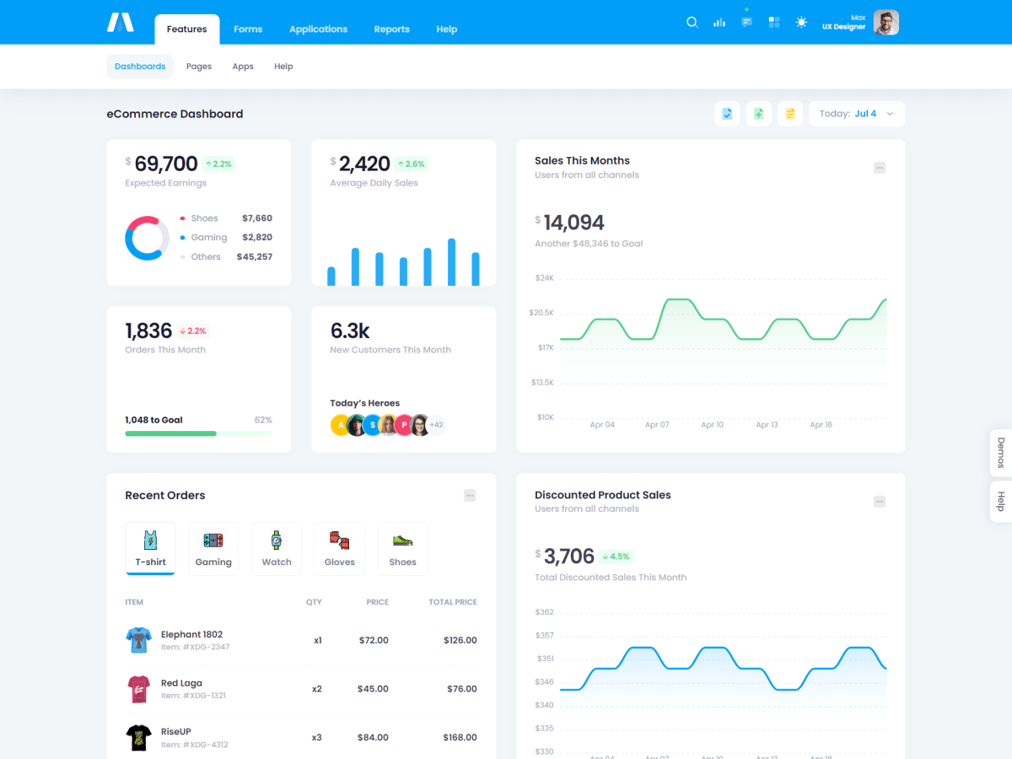The height and width of the screenshot is (759, 1012).
Task: Open the bar chart activity icon
Action: click(x=719, y=23)
